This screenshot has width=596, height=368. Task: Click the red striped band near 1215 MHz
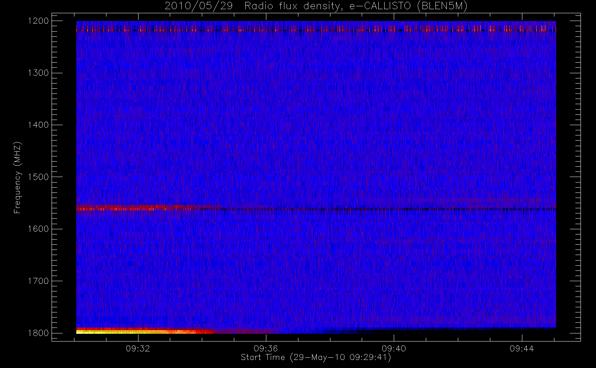[x=316, y=28]
